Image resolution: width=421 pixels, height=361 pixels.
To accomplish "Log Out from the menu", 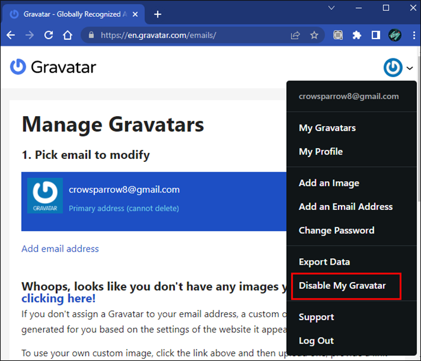I will [316, 341].
